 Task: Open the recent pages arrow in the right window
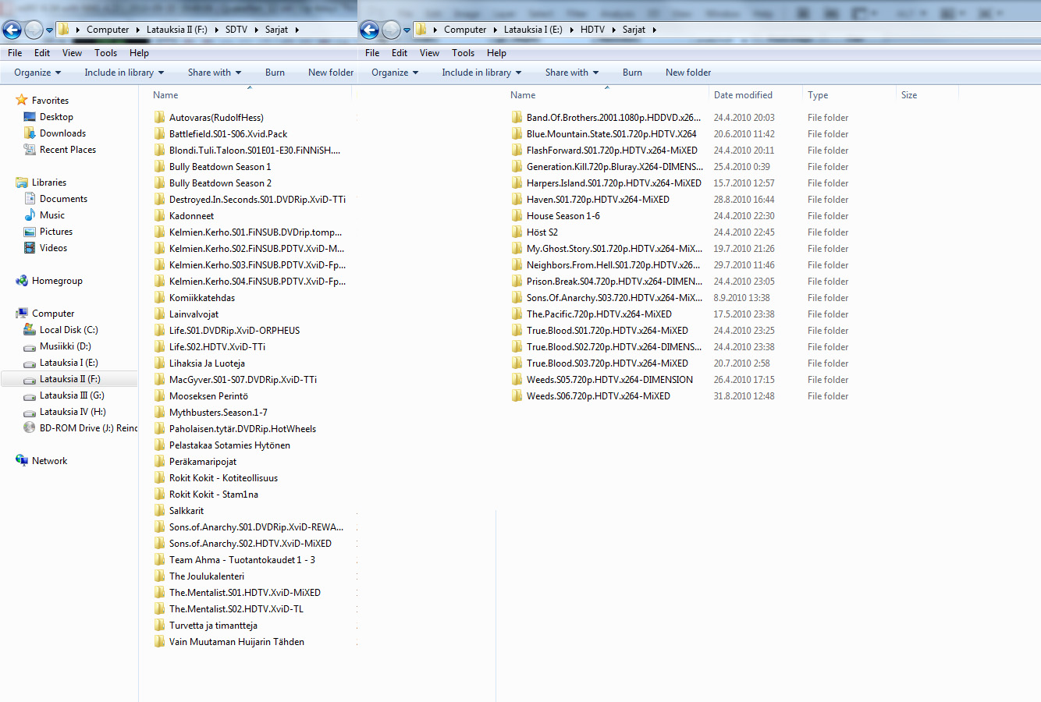407,30
